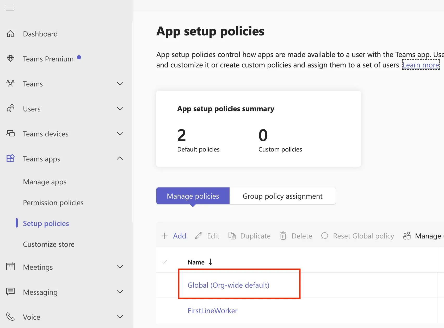The height and width of the screenshot is (328, 444).
Task: Click Reset Global policy label
Action: 363,236
